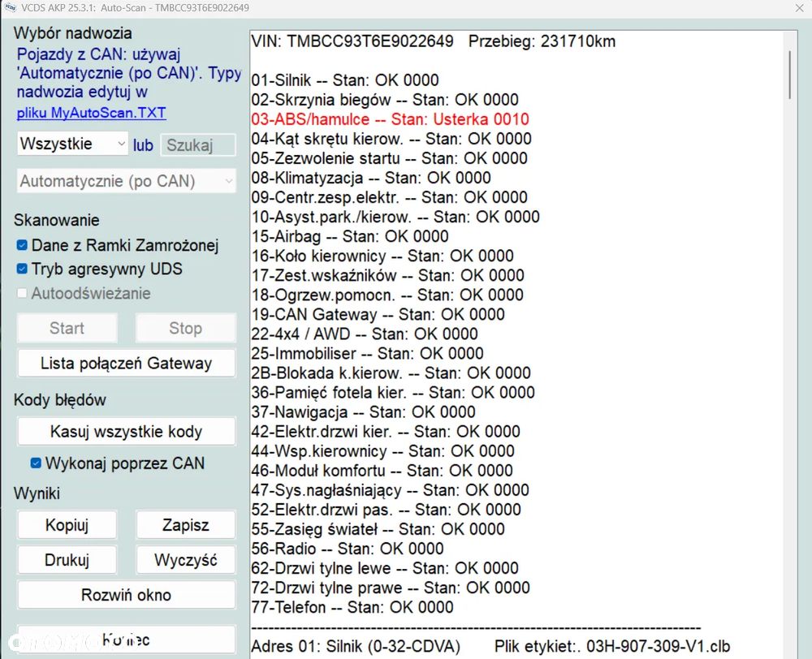Click the Drukuj button
The height and width of the screenshot is (659, 812).
click(67, 560)
